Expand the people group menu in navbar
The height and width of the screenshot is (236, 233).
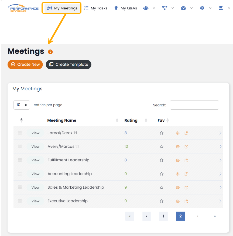149,8
